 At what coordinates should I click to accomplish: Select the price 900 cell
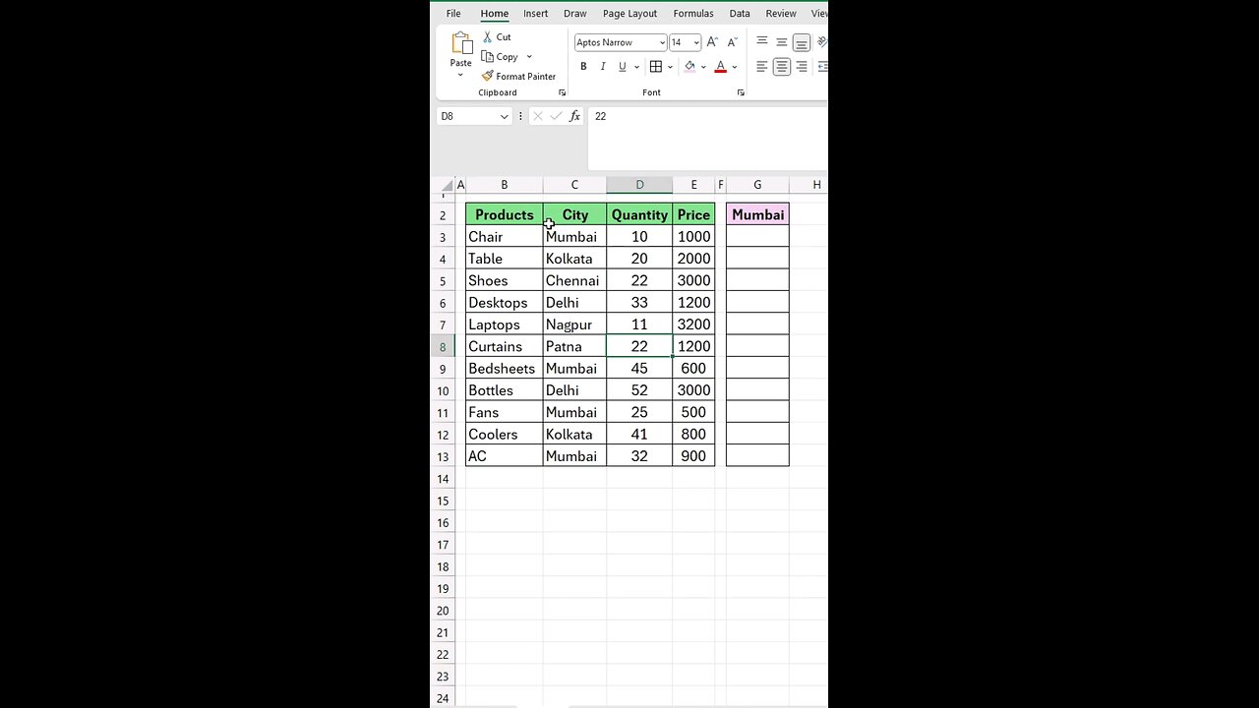click(693, 456)
